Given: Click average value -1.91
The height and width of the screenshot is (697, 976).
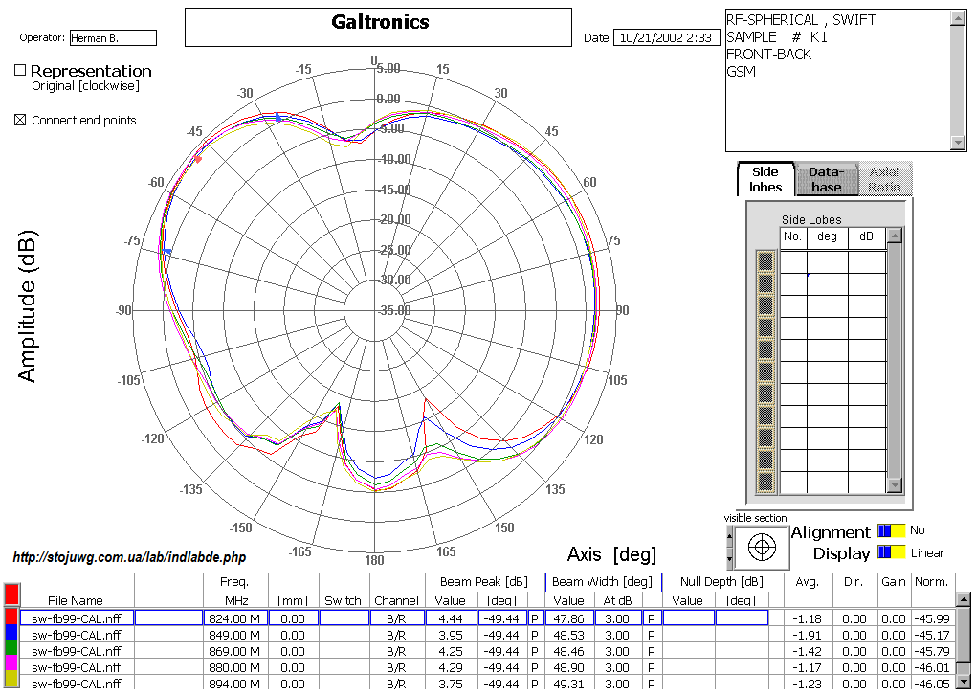Looking at the screenshot, I should 808,635.
